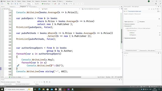Switch to the Employee.cs tab
The image size is (162, 91).
(x=12, y=7)
